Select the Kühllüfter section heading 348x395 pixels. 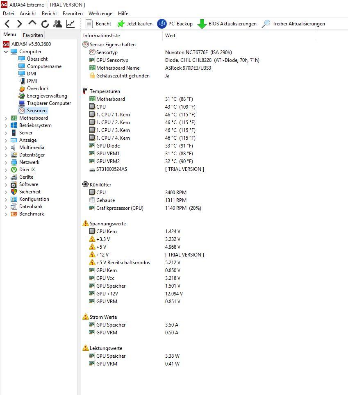click(96, 185)
